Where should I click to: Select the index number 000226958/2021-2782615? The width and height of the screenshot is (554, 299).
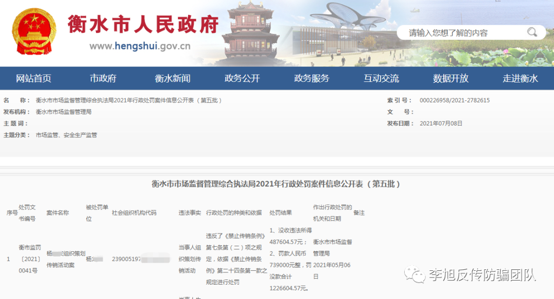[454, 100]
